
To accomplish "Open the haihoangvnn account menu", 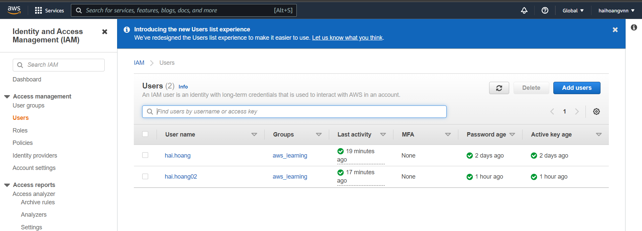I will click(617, 11).
